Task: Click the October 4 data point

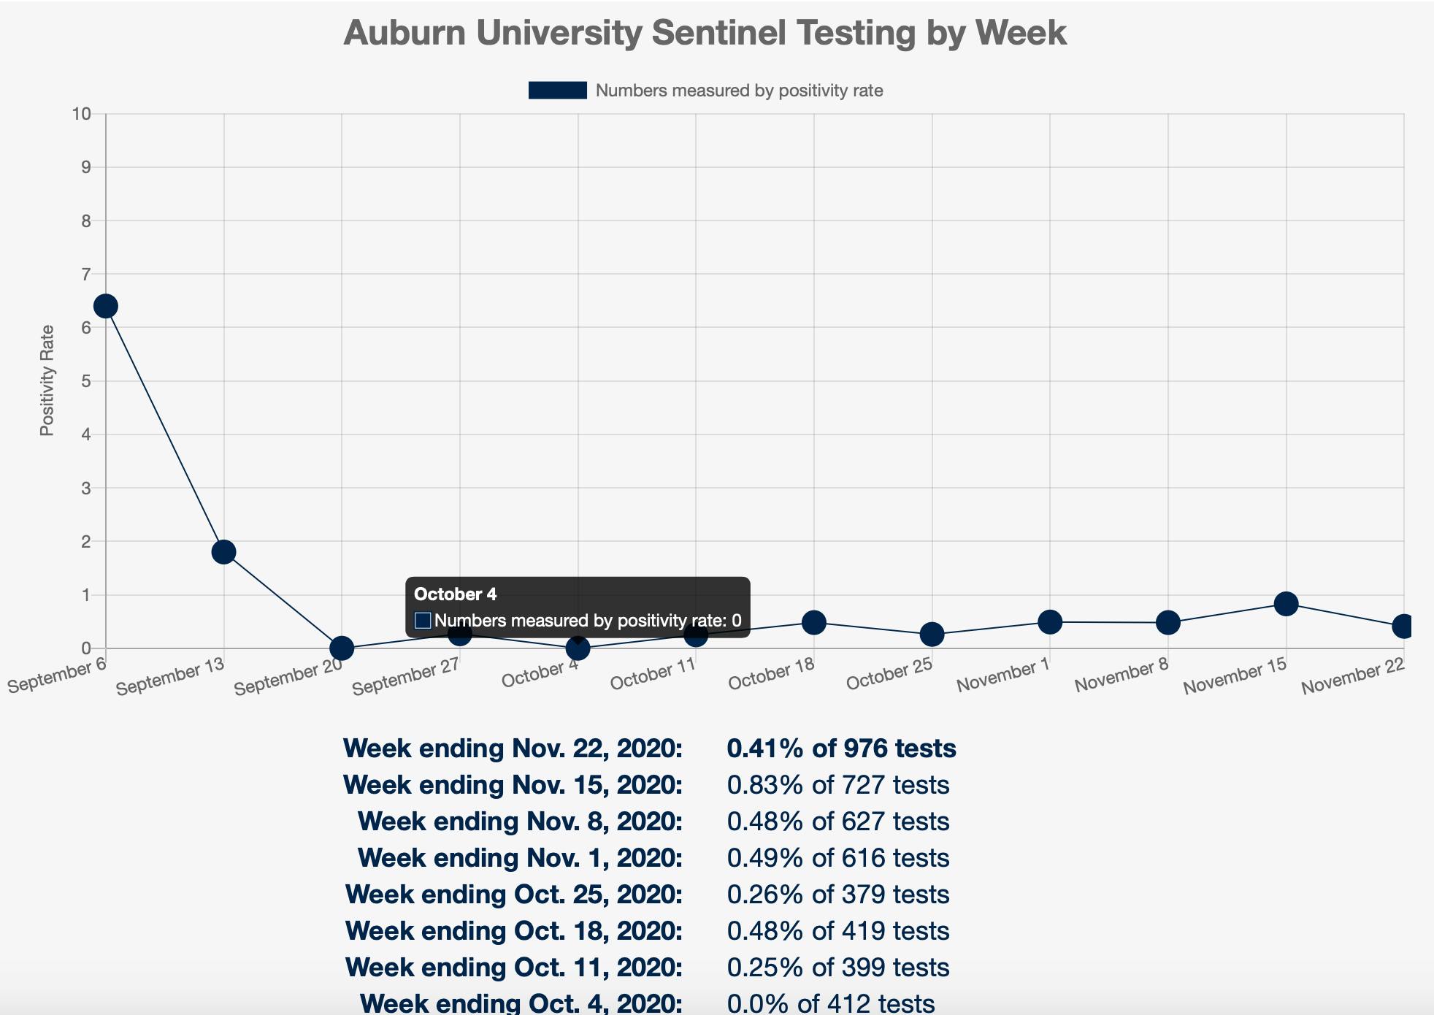Action: point(578,648)
